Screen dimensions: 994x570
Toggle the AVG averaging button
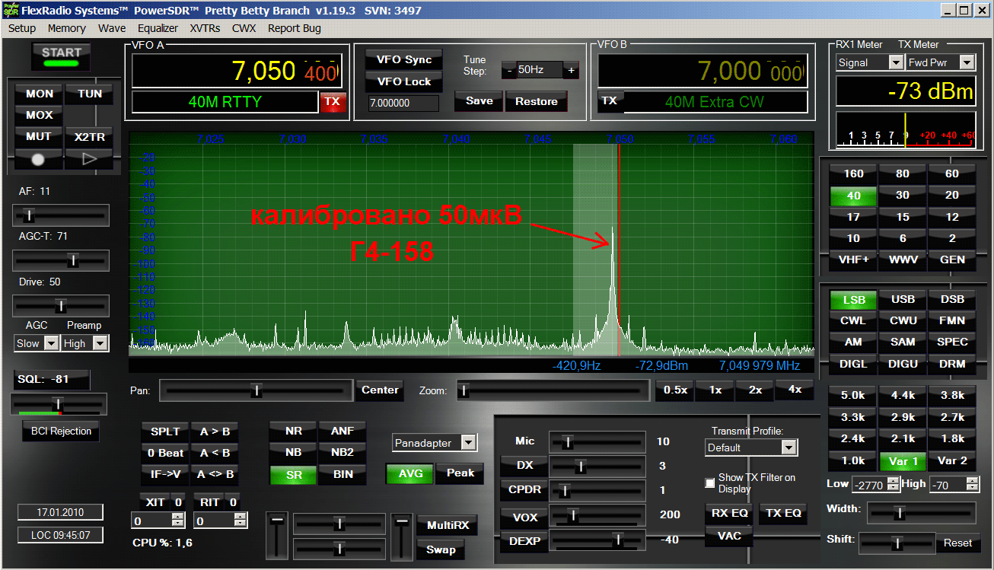409,473
